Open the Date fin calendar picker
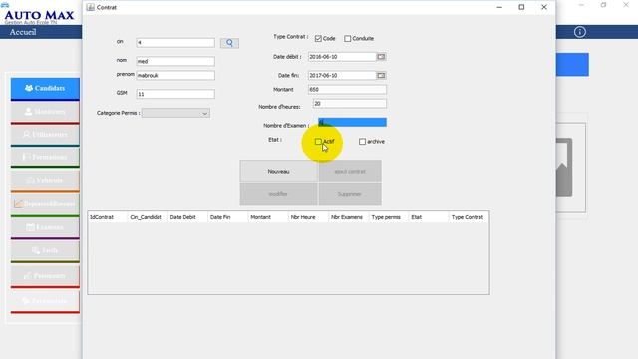 click(x=381, y=76)
